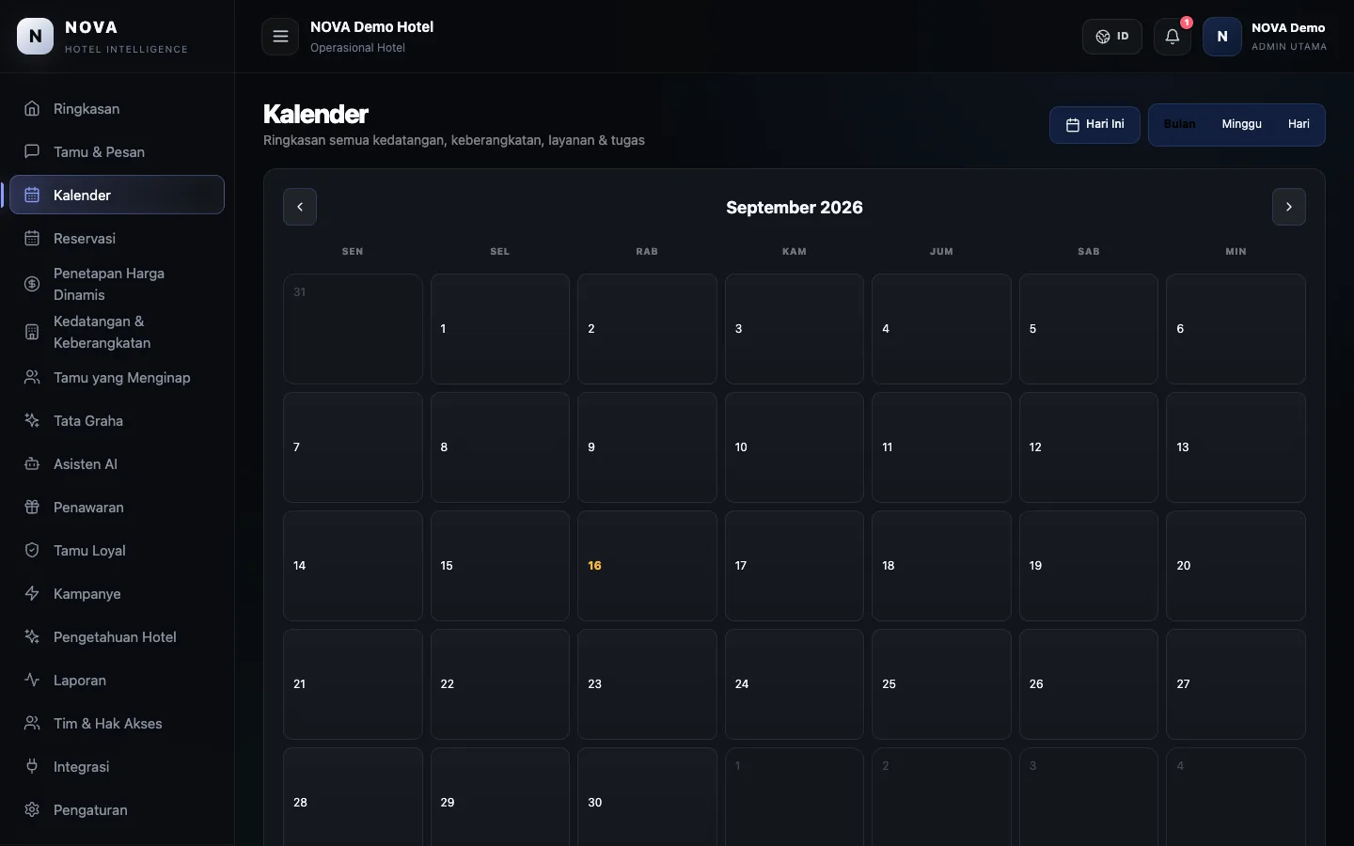The image size is (1354, 846).
Task: Open the notifications bell
Action: 1173,37
